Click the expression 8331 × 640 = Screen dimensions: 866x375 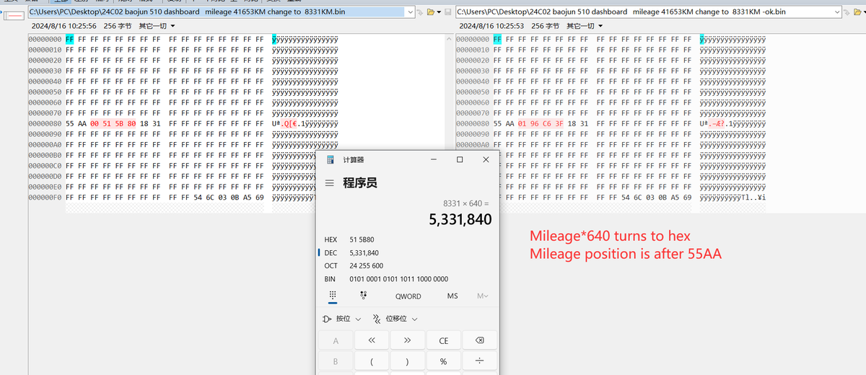(x=465, y=203)
